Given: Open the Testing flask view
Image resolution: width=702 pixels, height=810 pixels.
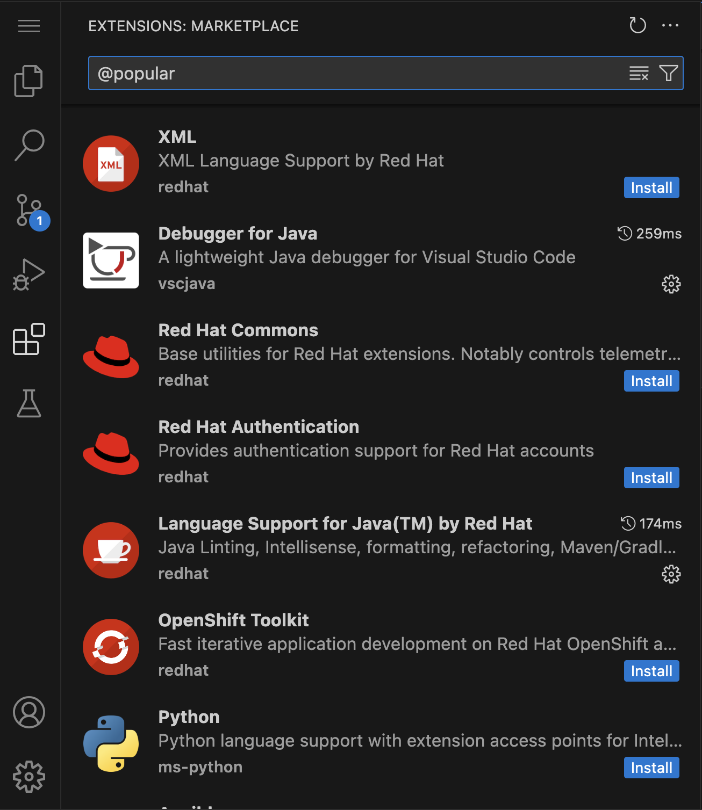Looking at the screenshot, I should [29, 403].
